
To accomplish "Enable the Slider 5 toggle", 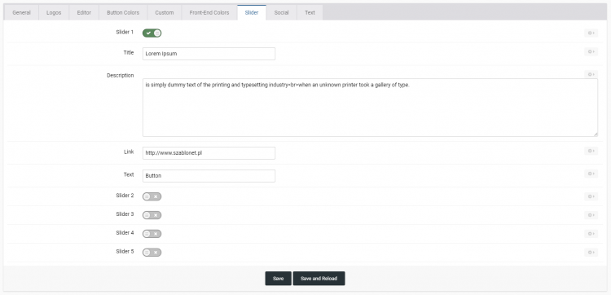I will click(152, 253).
